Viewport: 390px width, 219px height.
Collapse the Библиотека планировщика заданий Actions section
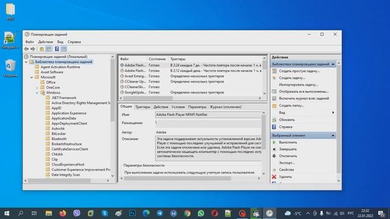tap(333, 64)
